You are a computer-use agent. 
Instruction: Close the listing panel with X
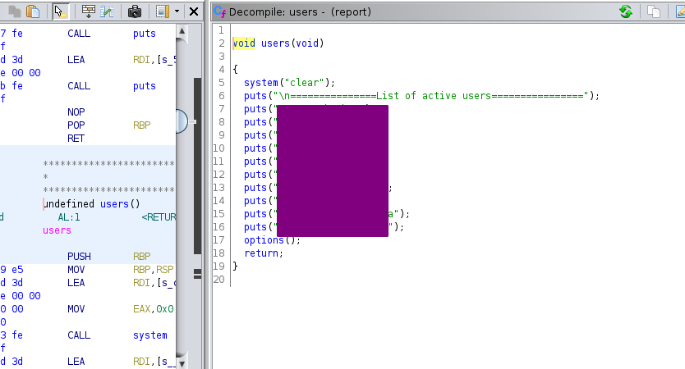194,11
